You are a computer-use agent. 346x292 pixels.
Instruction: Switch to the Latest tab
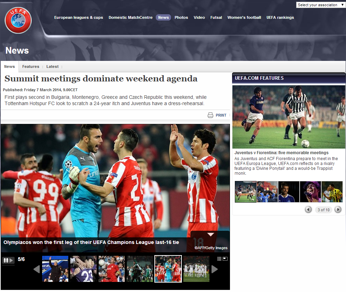pyautogui.click(x=53, y=66)
